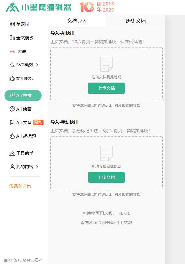The width and height of the screenshot is (185, 264).
Task: Click the 大寒 festival icon
Action: [12, 51]
